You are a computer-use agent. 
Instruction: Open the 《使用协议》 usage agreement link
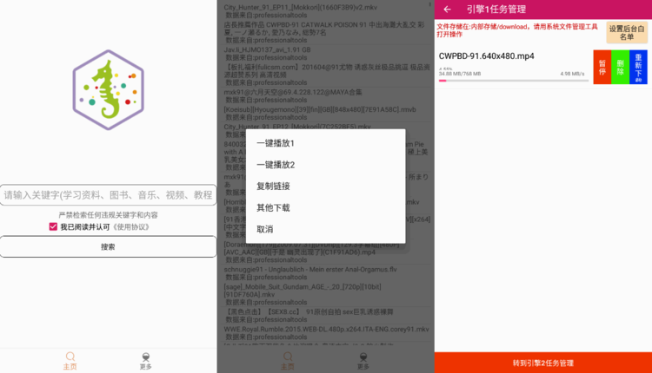tap(132, 227)
